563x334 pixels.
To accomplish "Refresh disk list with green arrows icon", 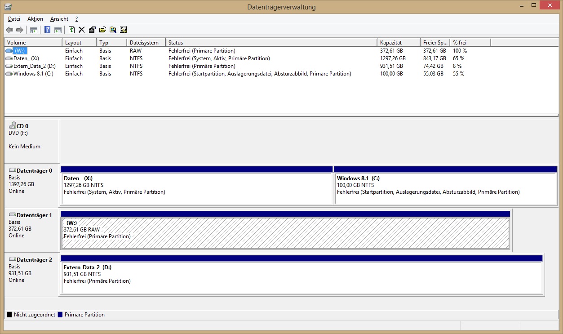I will point(71,30).
